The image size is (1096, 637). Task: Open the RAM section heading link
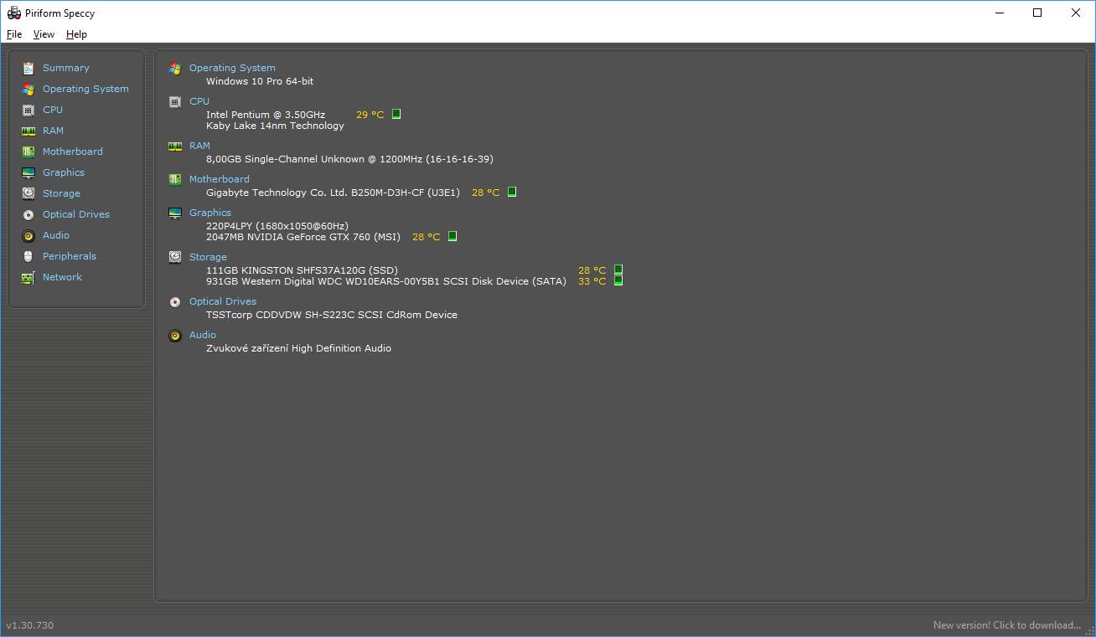click(x=199, y=146)
